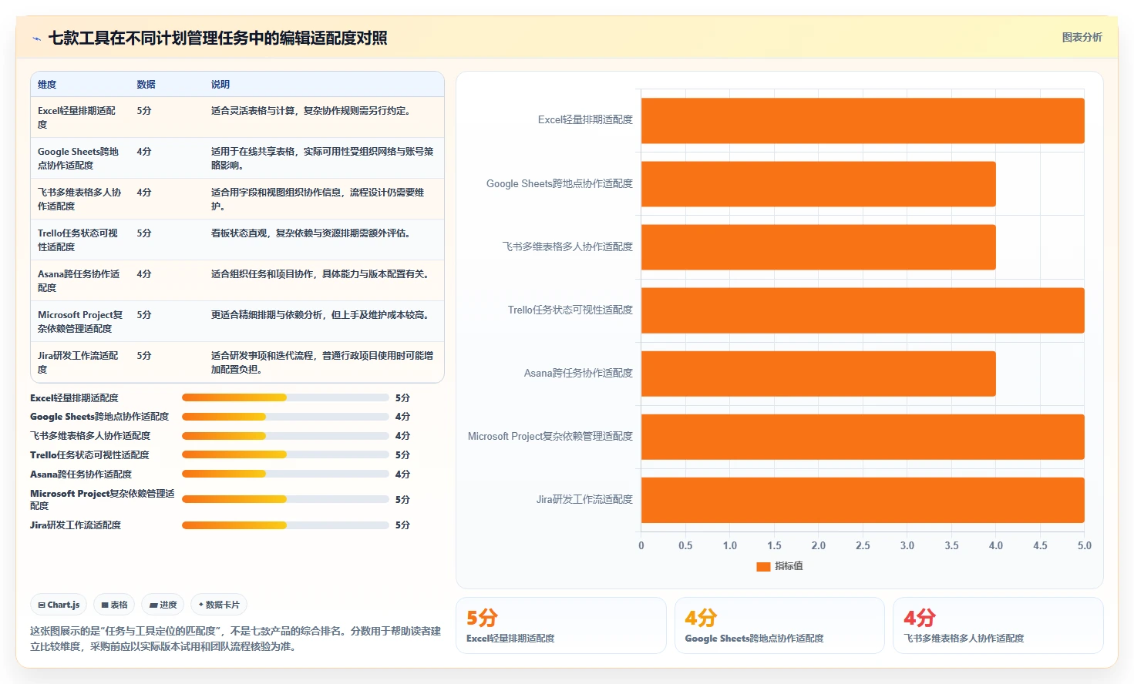Click the Trello任务状态可视性适配度 progress bar
The width and height of the screenshot is (1134, 684).
pyautogui.click(x=285, y=455)
